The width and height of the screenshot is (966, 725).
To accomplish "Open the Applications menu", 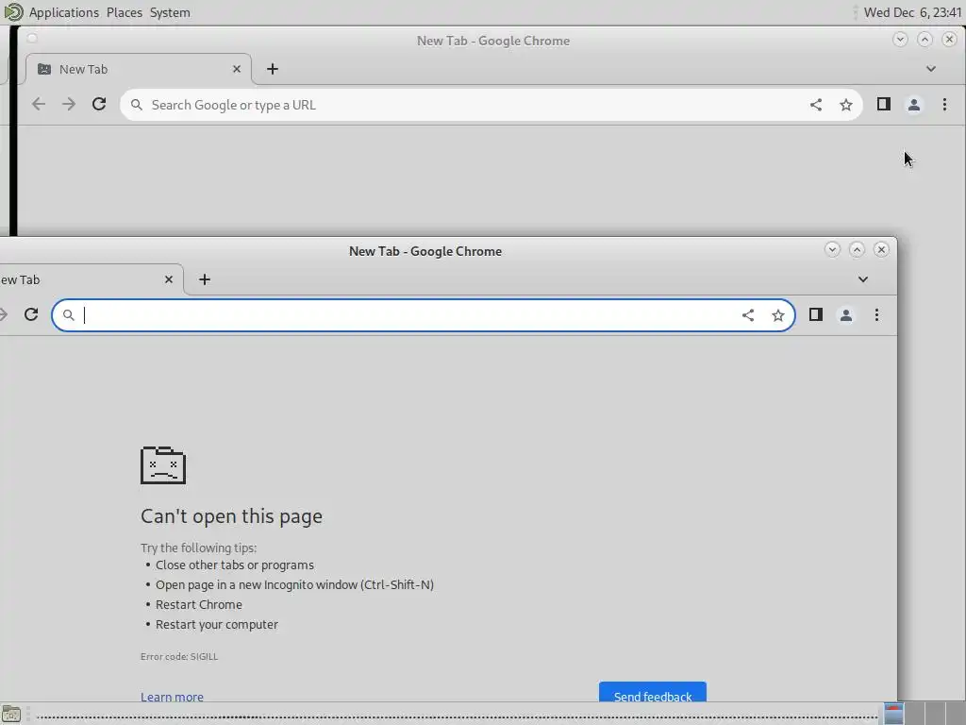I will click(63, 12).
